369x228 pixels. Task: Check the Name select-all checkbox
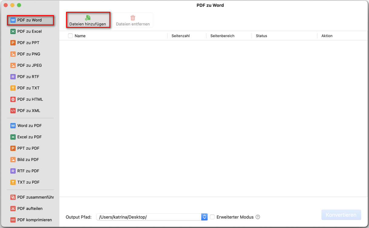(70, 35)
